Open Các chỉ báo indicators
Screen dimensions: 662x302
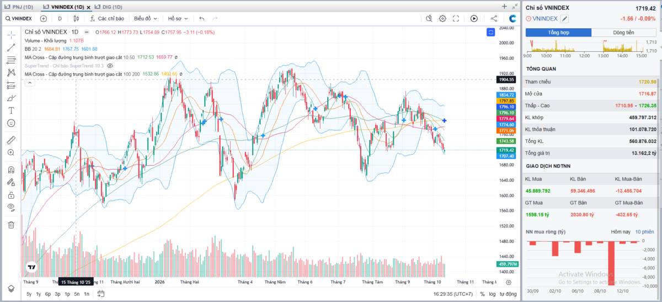tap(106, 18)
